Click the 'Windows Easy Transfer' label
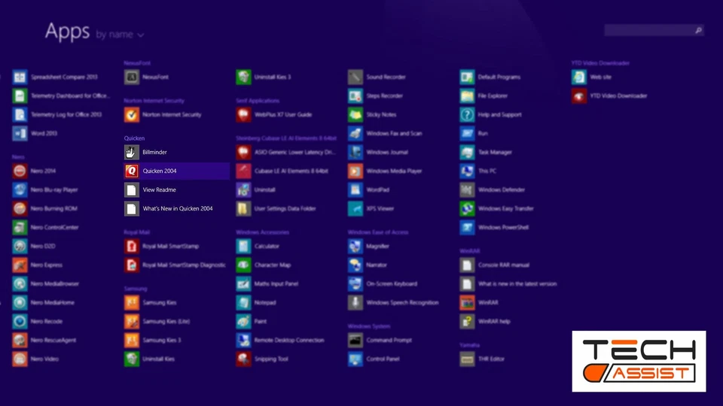The image size is (723, 406). coord(506,208)
